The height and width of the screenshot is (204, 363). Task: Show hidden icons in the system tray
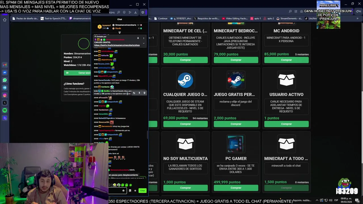coord(317,200)
